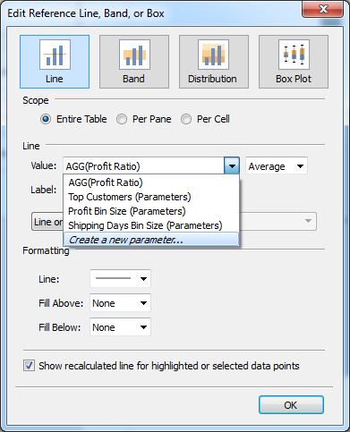Open the Fill Below dropdown
The width and height of the screenshot is (350, 432).
click(x=120, y=327)
